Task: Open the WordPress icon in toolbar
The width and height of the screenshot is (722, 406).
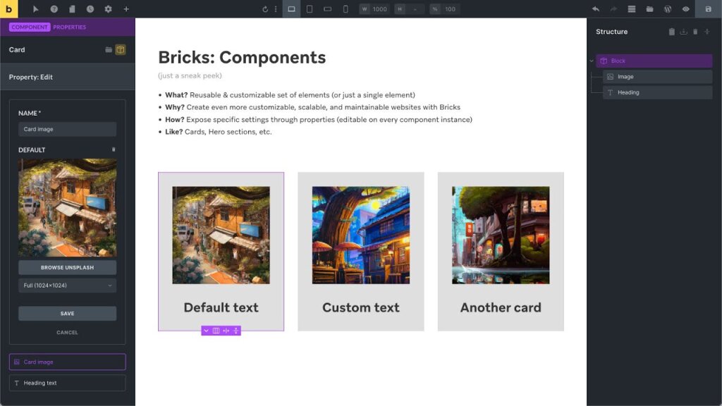Action: (x=667, y=9)
